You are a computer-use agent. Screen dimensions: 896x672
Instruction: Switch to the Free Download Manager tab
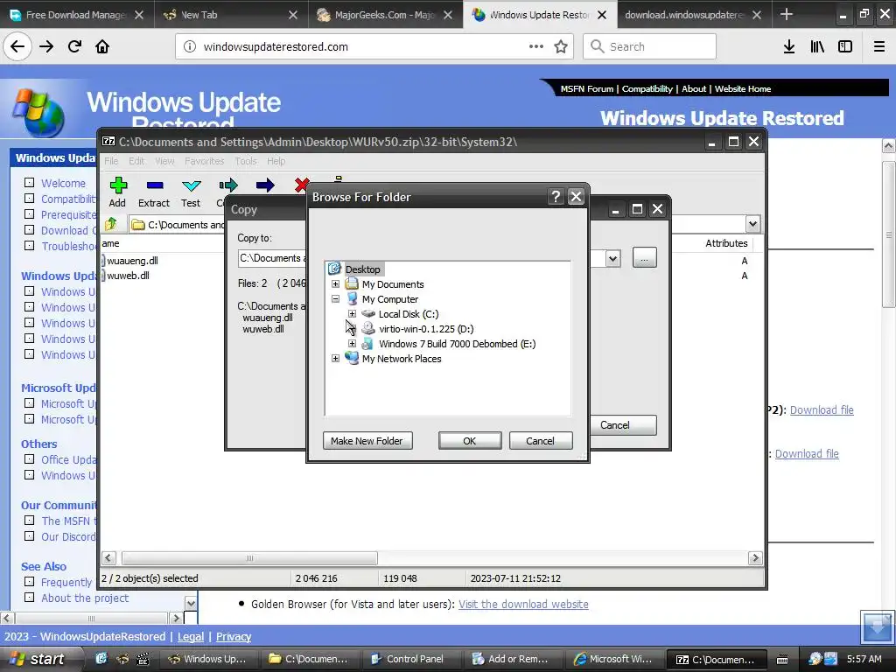[76, 15]
